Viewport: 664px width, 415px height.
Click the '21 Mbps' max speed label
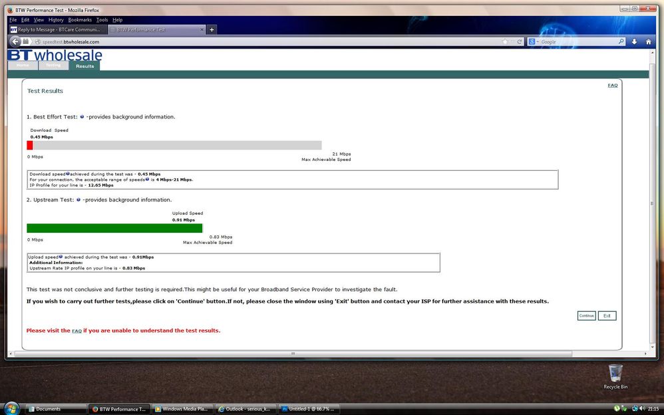click(x=341, y=154)
